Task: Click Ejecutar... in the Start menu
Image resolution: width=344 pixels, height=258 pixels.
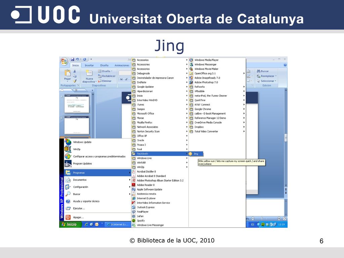Action: 98,208
